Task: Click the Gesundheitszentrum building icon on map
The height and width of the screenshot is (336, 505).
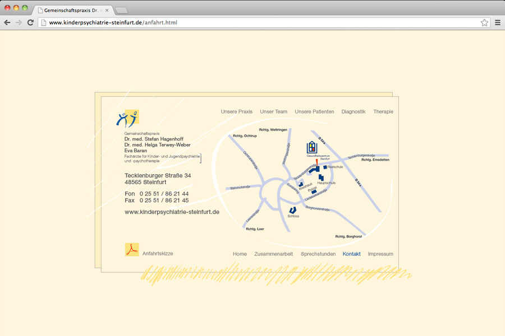Action: coord(312,147)
